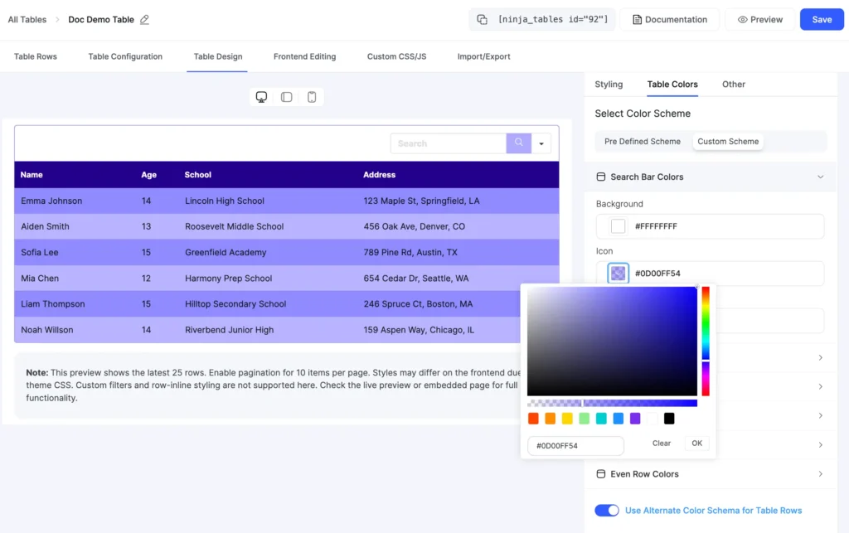Click inside the color saturation gradient area
Image resolution: width=849 pixels, height=533 pixels.
(612, 342)
